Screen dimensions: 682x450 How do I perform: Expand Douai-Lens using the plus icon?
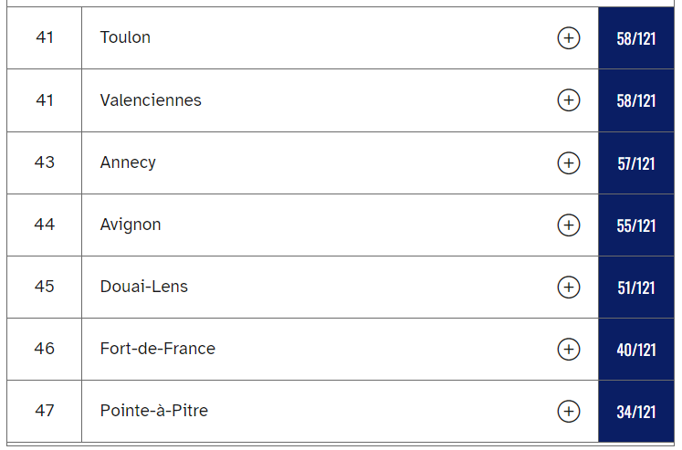[569, 288]
